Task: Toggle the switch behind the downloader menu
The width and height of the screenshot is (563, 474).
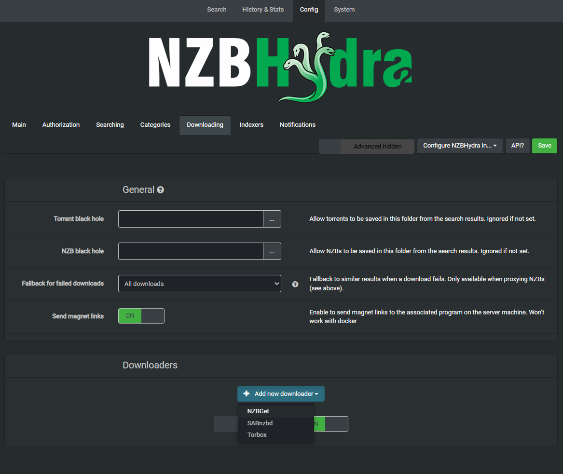Action: (x=331, y=424)
